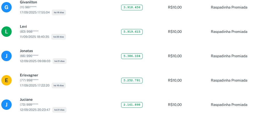Image resolution: width=256 pixels, height=115 pixels.
Task: Open Levi's winner entry name
Action: click(x=24, y=26)
